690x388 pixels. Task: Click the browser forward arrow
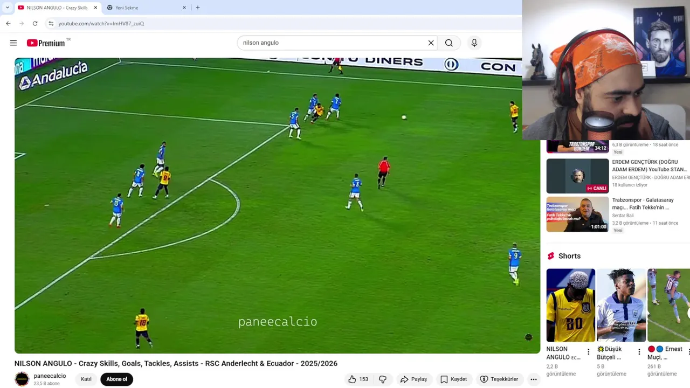coord(22,23)
